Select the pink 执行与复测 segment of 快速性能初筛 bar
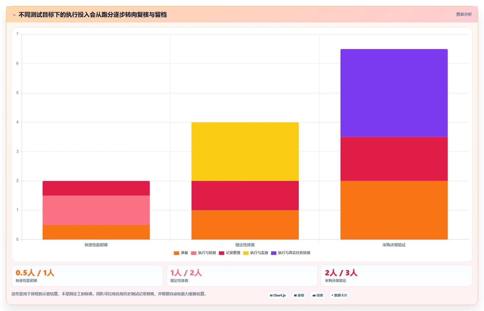 (x=96, y=210)
